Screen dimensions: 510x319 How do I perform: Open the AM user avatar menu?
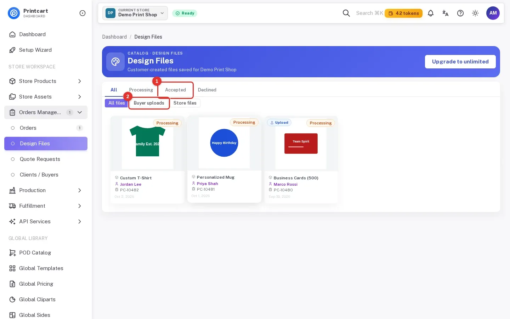coord(493,13)
